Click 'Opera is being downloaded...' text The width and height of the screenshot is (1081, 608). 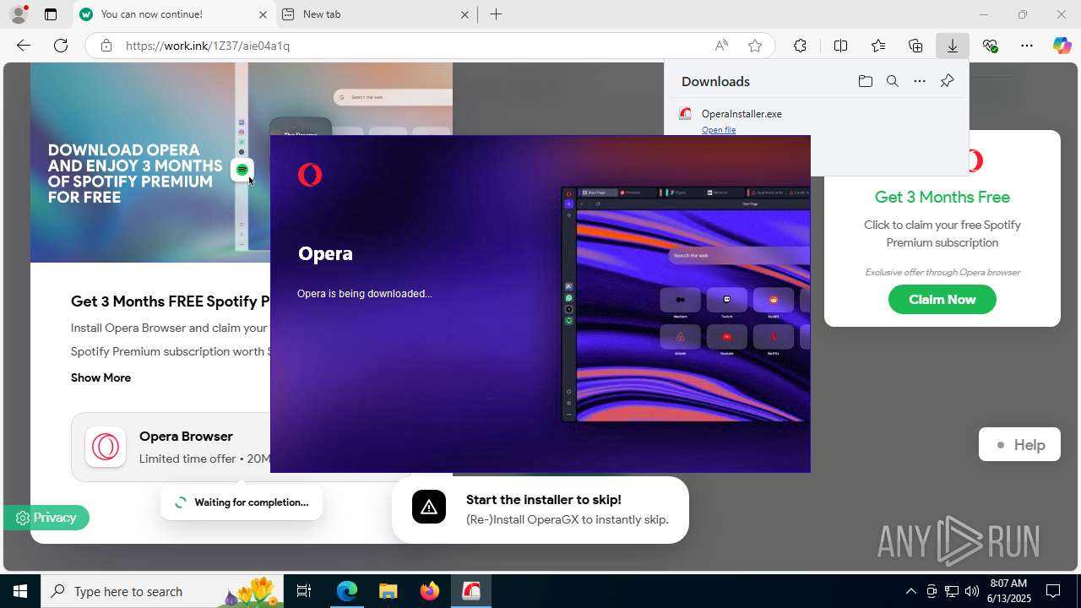point(365,294)
